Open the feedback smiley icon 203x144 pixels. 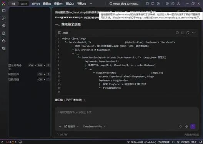tap(173, 3)
